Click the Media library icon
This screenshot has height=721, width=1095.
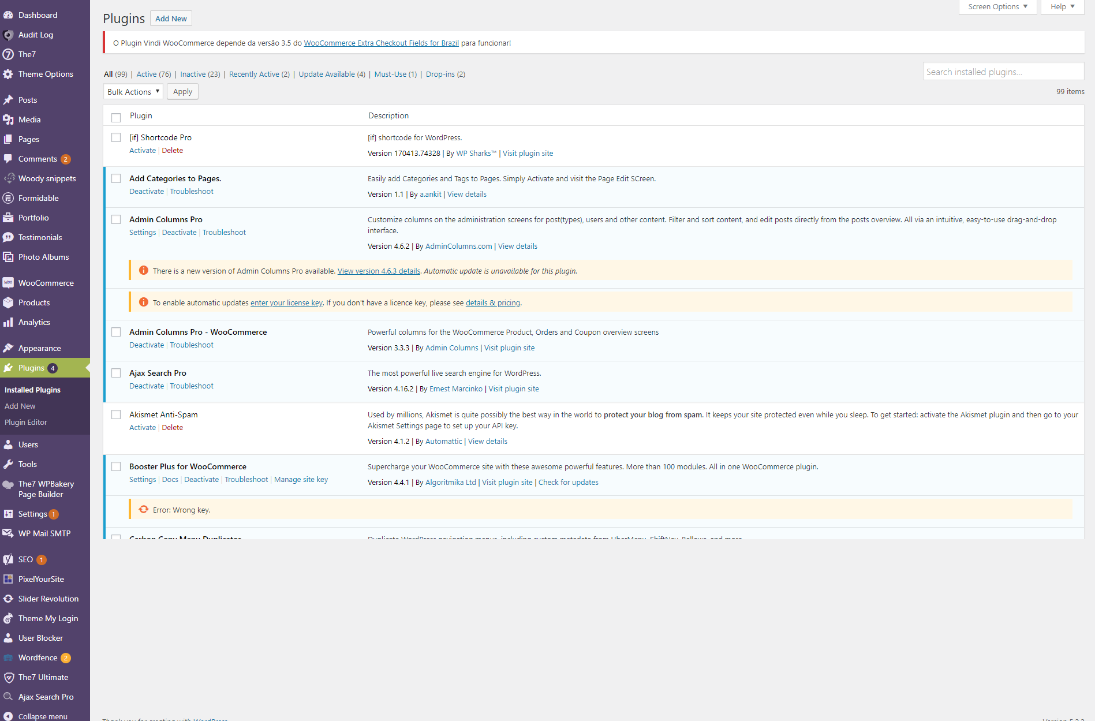pos(8,119)
